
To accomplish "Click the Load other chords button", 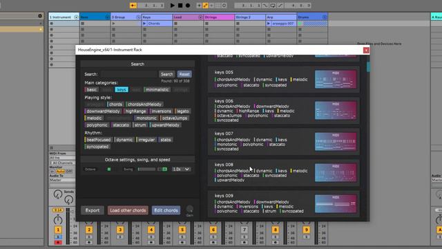I will (x=128, y=210).
